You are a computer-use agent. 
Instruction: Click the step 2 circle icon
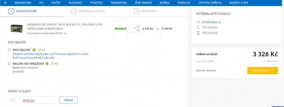(73, 11)
